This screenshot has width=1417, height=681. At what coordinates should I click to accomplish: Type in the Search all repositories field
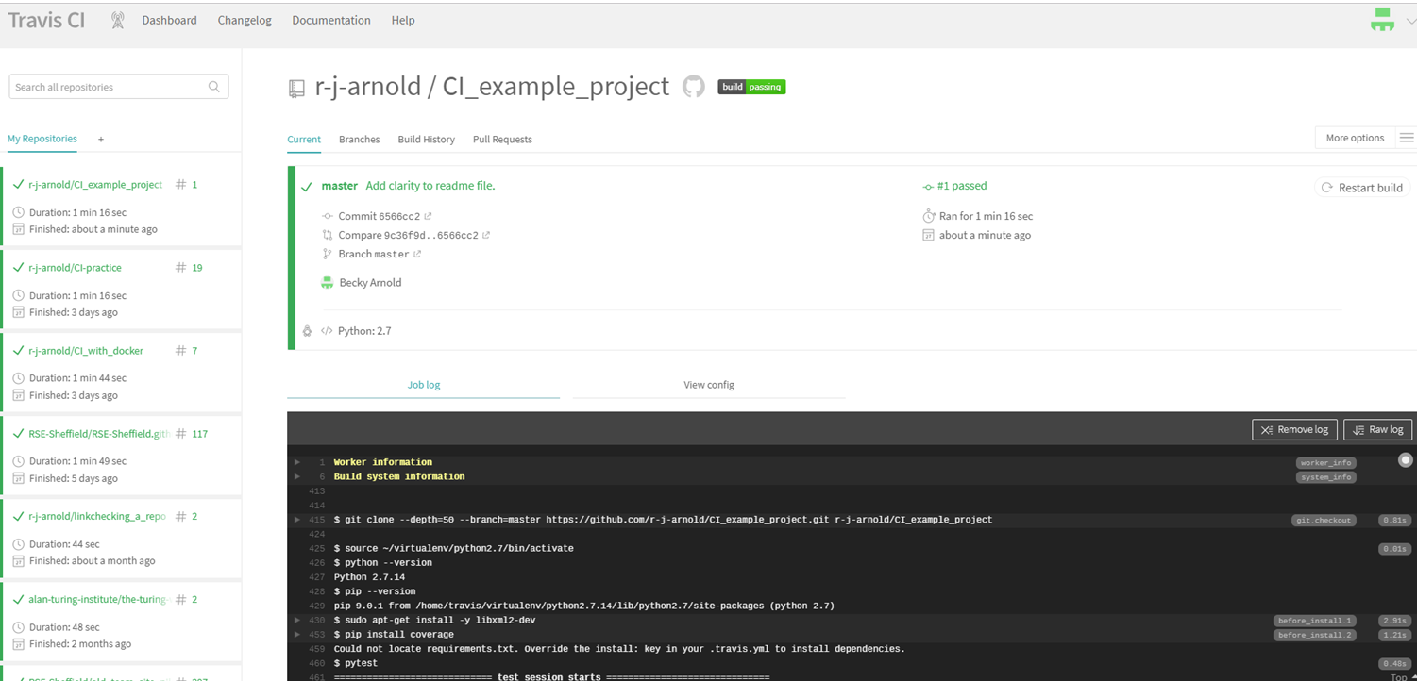pyautogui.click(x=109, y=87)
